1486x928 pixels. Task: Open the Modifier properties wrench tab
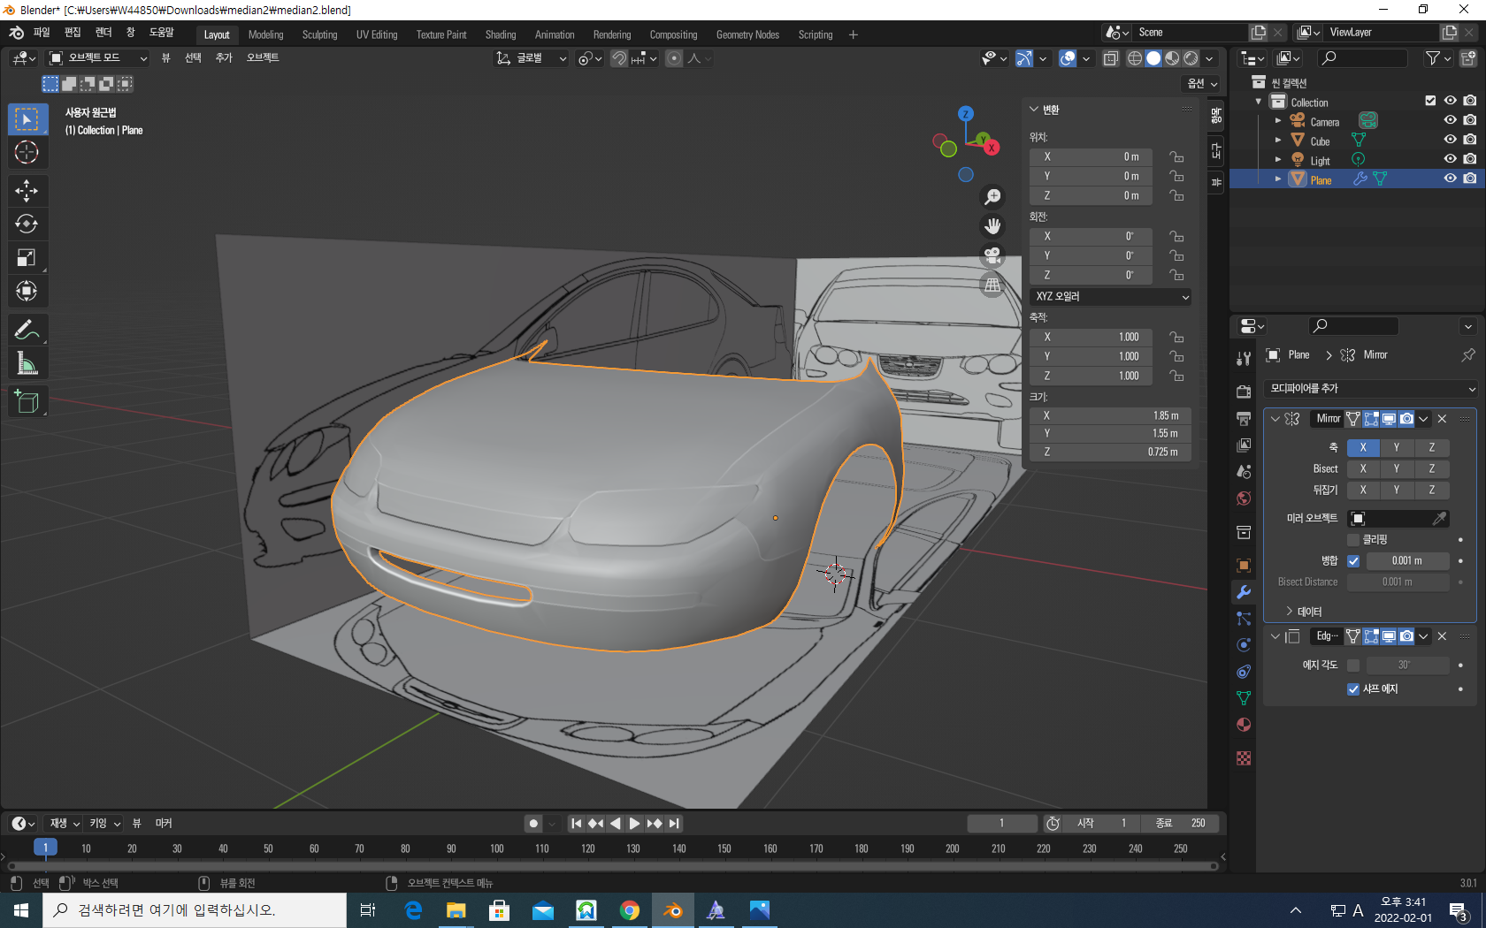point(1244,592)
